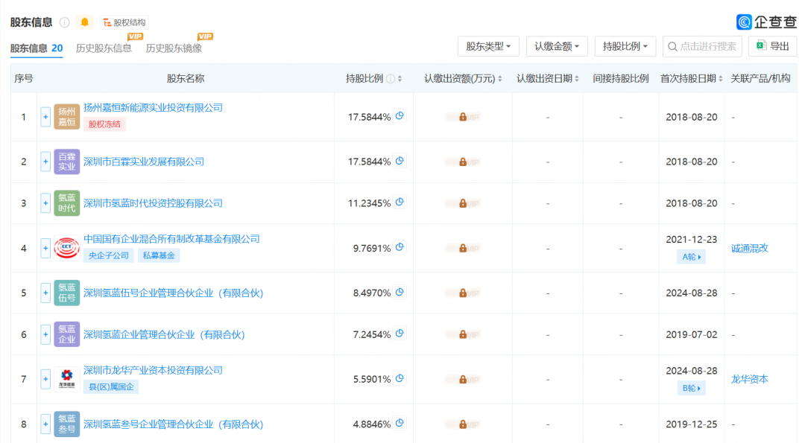Expand row 4 中国国有企业混改基金 plus button
The image size is (805, 443).
(45, 248)
